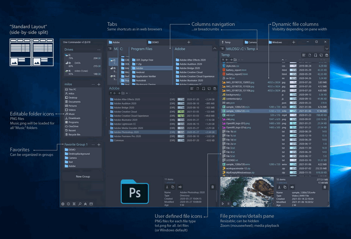This screenshot has width=351, height=239.
Task: Add an item with the milos panel plus
Action: [x=99, y=84]
